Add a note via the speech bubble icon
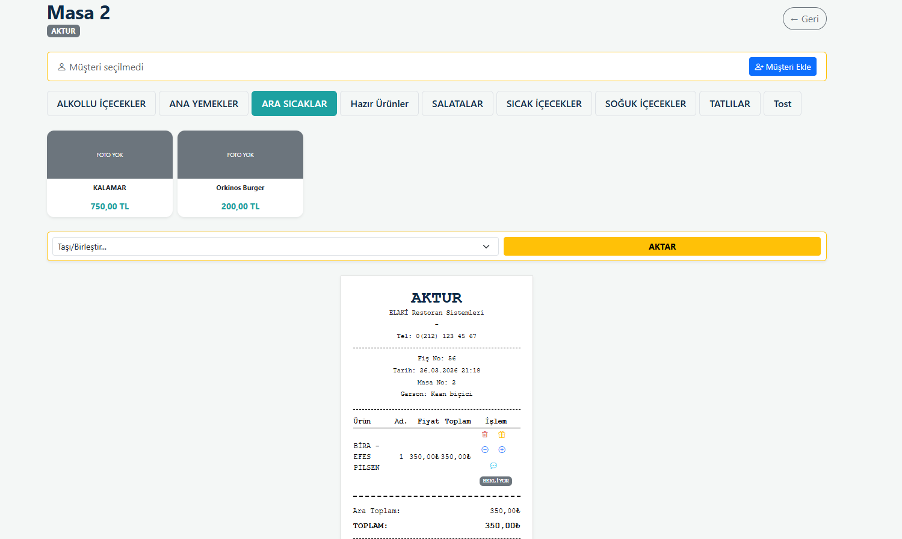902x539 pixels. point(493,466)
